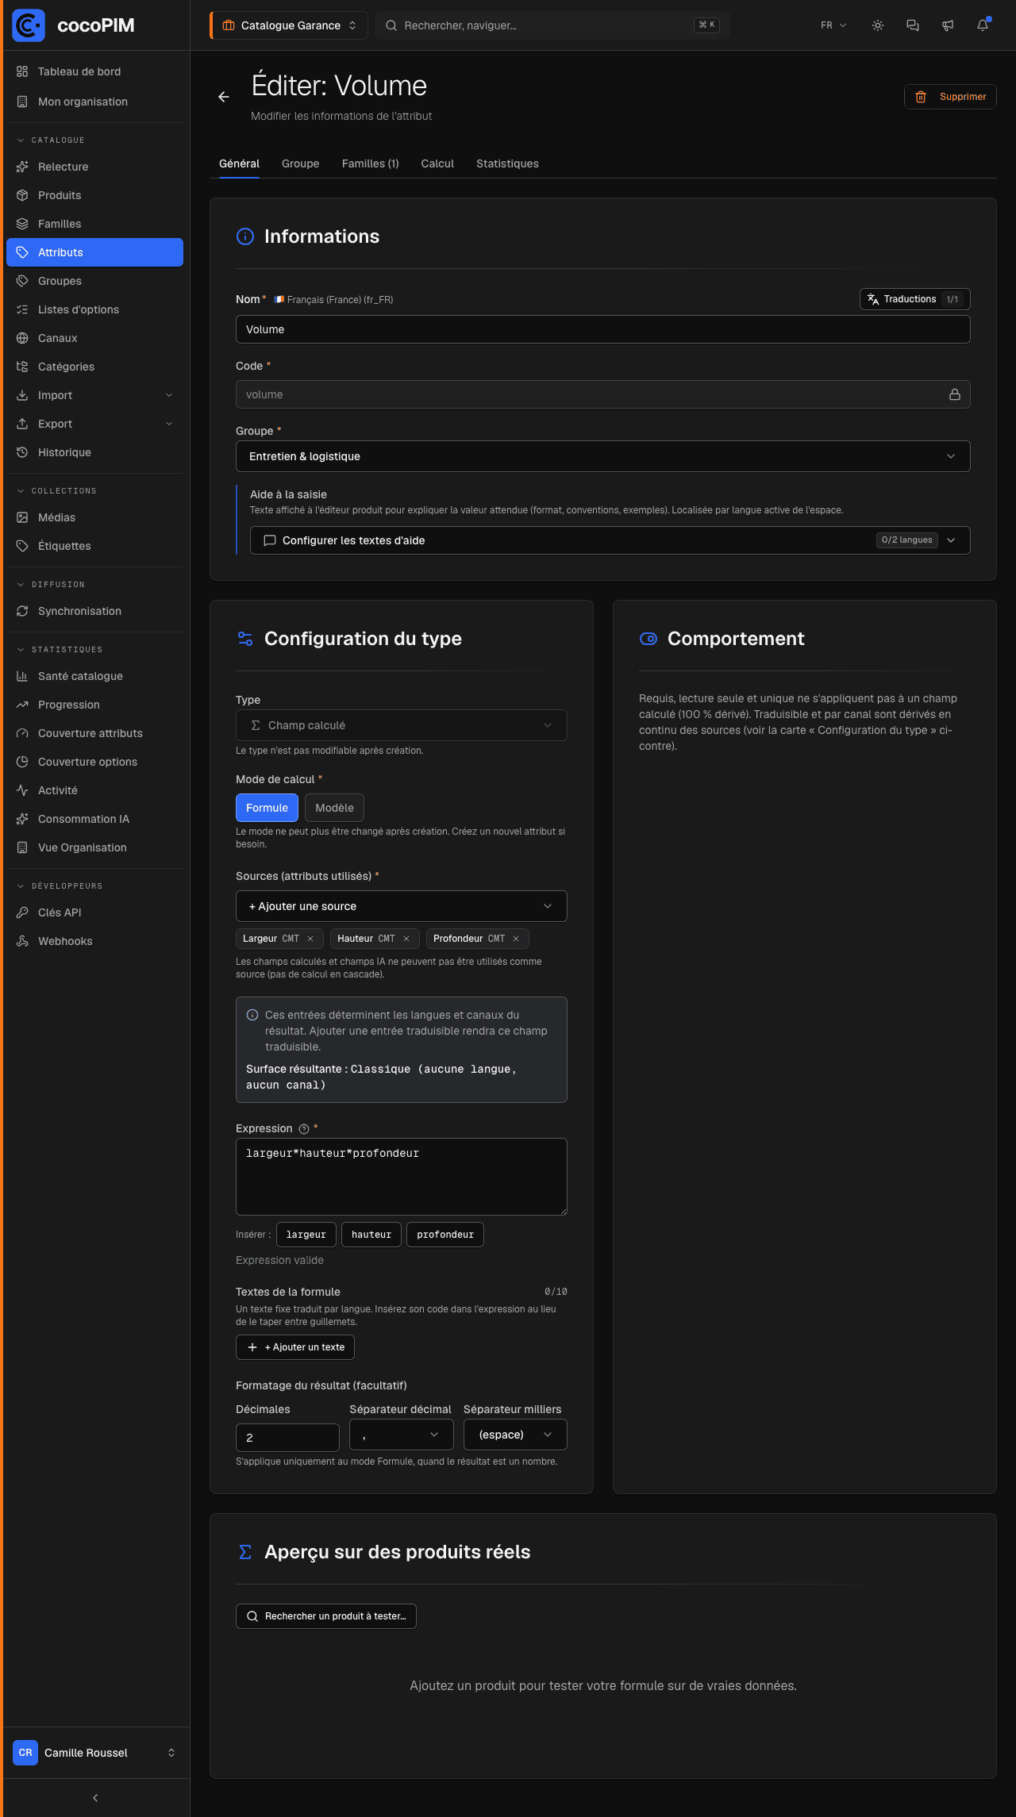1016x1817 pixels.
Task: Insert the largeur variable
Action: tap(306, 1235)
